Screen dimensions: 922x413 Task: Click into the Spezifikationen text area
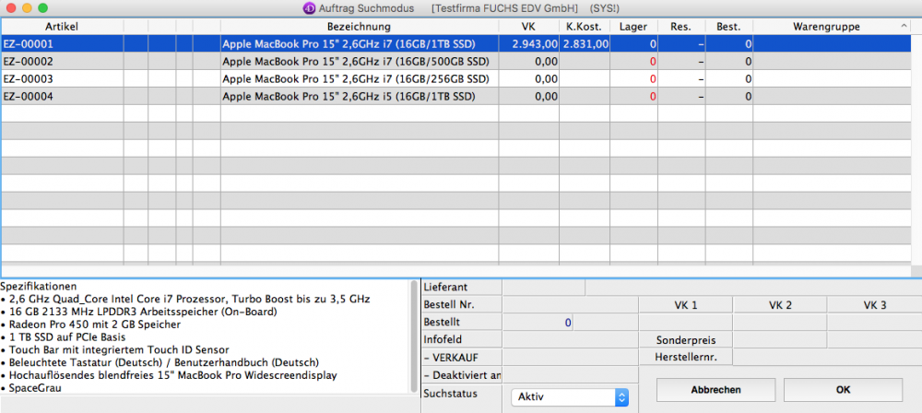click(x=207, y=341)
